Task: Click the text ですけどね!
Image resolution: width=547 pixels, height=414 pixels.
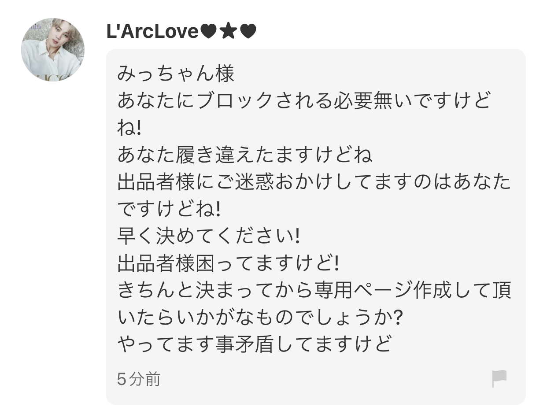Action: [169, 210]
